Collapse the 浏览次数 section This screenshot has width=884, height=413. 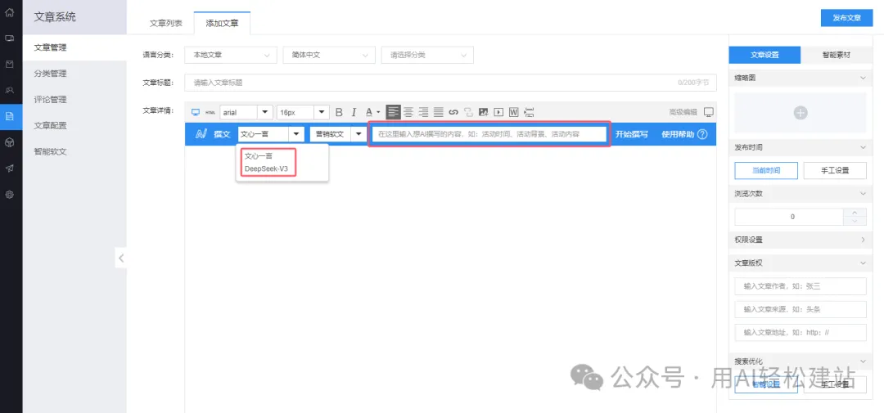pyautogui.click(x=862, y=194)
